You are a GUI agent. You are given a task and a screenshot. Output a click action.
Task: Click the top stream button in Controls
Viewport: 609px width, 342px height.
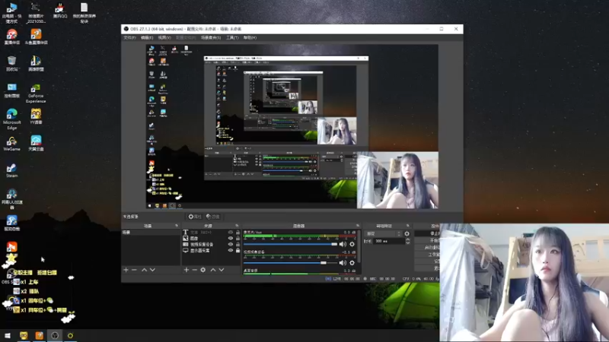point(427,234)
